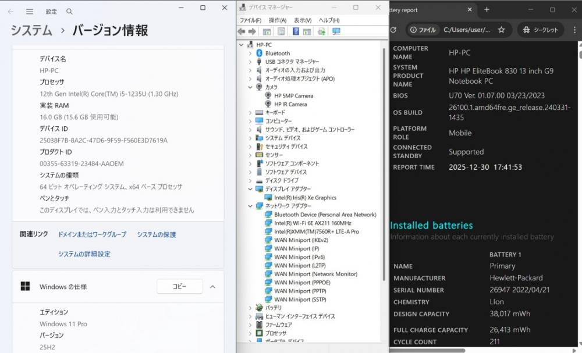Click Back arrow in Device Manager toolbar
582x353 pixels.
(242, 32)
